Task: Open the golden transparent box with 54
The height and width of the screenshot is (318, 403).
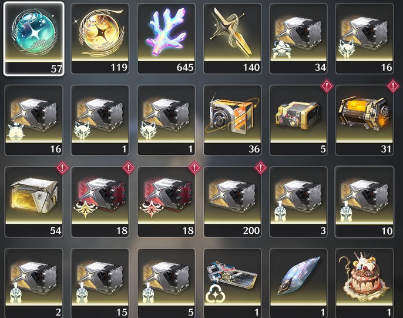Action: click(x=33, y=202)
